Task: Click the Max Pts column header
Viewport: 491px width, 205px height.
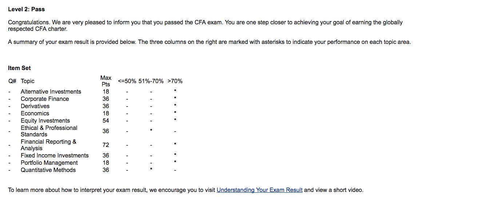Action: point(106,81)
